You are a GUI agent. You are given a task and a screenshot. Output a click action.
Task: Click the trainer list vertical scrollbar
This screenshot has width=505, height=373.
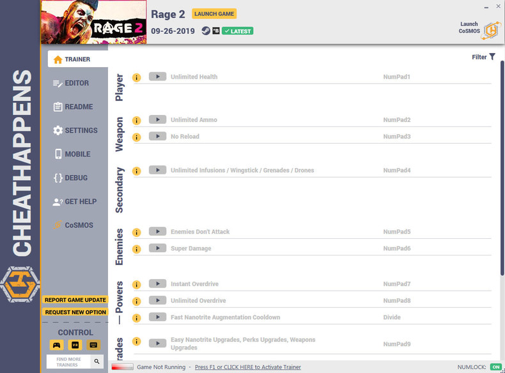click(x=502, y=167)
